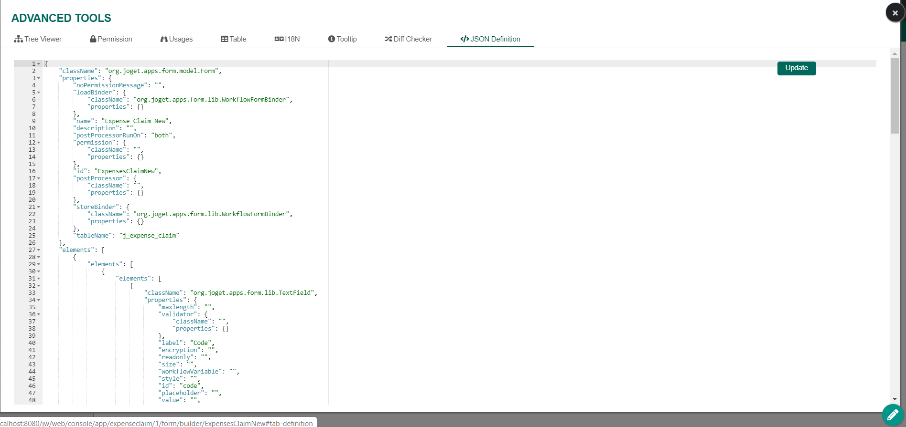The image size is (906, 427).
Task: Click the Diff Checker shuffle icon
Action: pos(388,39)
